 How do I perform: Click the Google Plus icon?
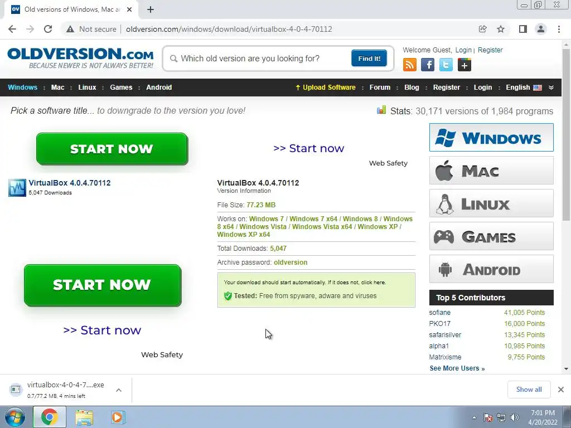tap(464, 65)
